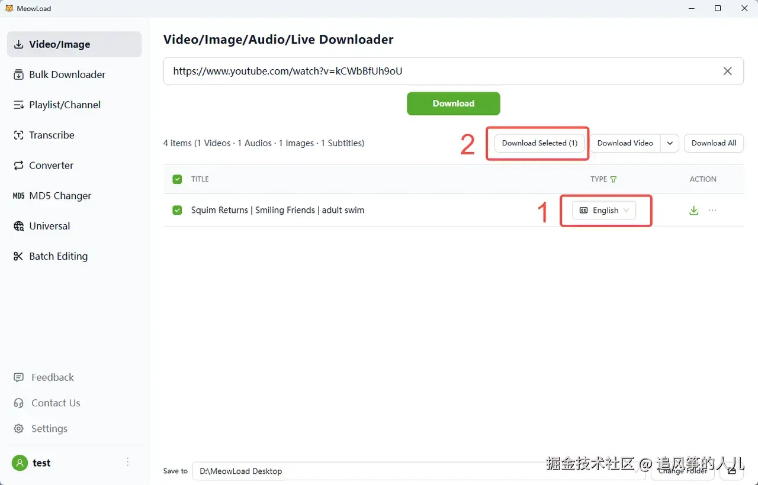Maximize the MeowLoad window
This screenshot has width=758, height=485.
718,8
